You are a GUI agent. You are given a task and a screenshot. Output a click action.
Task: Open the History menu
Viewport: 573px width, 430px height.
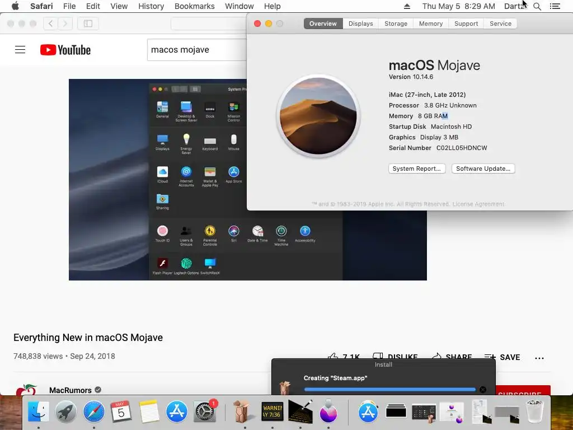coord(151,6)
